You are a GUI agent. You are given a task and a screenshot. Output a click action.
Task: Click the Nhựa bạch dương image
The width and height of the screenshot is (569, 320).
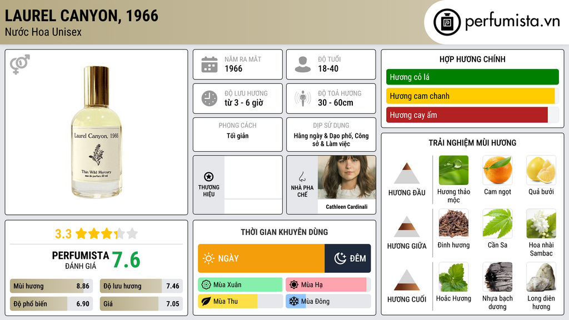(x=497, y=277)
